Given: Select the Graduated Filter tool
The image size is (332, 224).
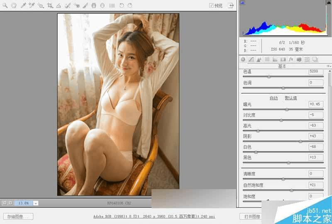Looking at the screenshot, I should (x=94, y=6).
